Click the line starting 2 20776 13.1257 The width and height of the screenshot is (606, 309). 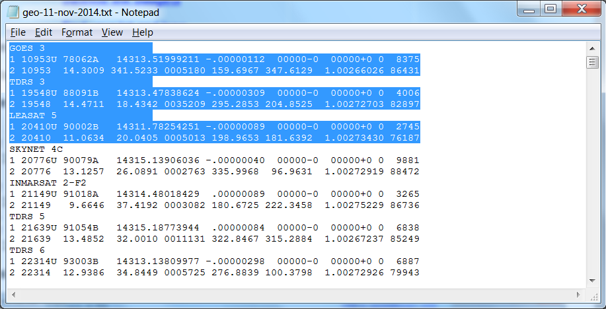tap(215, 172)
